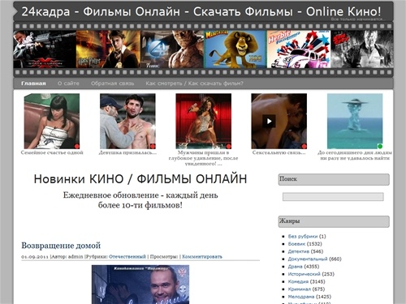Click the Herbie car banner image

pyautogui.click(x=299, y=49)
